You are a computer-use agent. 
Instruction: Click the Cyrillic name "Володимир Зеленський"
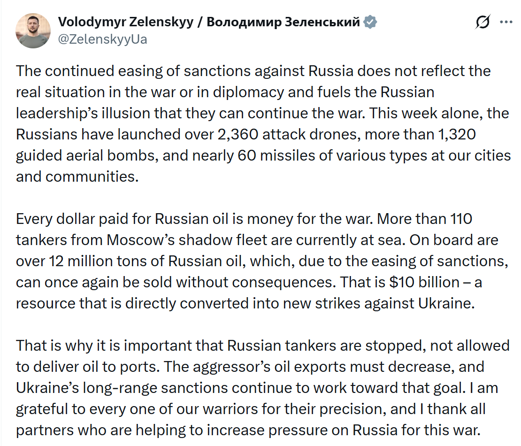pyautogui.click(x=283, y=22)
